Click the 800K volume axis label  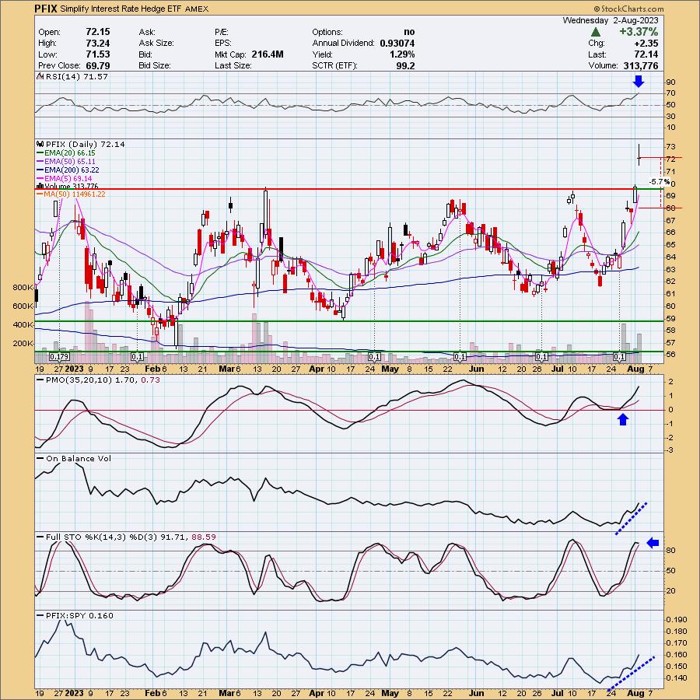pyautogui.click(x=23, y=288)
